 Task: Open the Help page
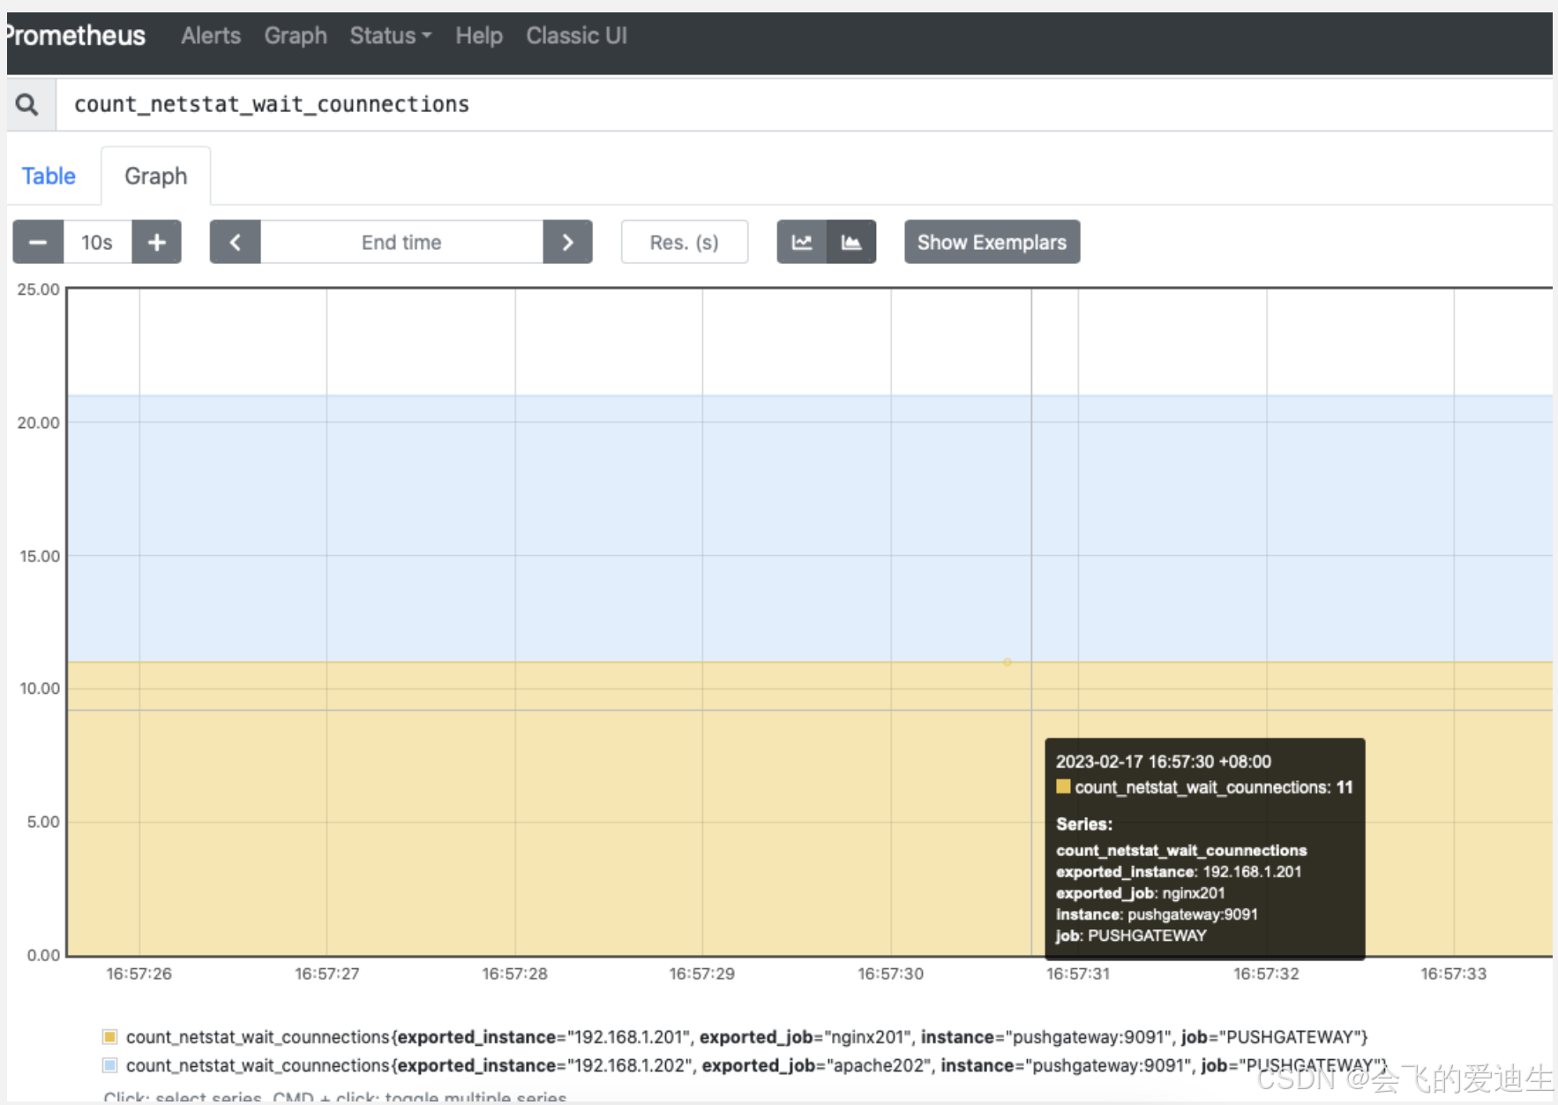[479, 35]
